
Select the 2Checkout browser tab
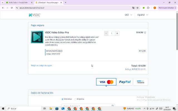[48, 2]
